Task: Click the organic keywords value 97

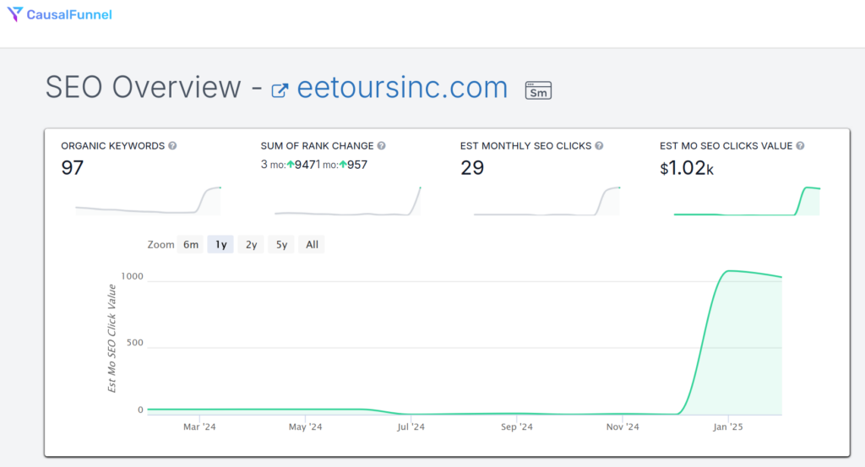Action: point(73,167)
